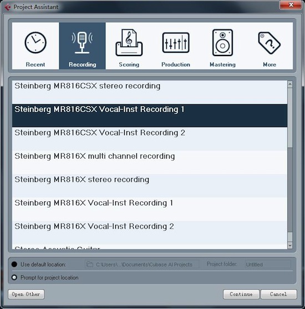Image resolution: width=305 pixels, height=309 pixels.
Task: Select Steinberg MR816CSX stereo recording template
Action: point(150,92)
